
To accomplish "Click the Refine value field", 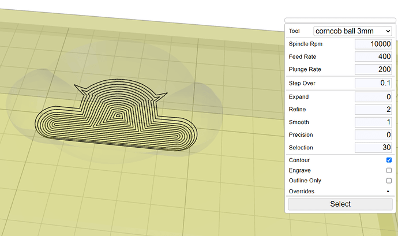I will [373, 110].
